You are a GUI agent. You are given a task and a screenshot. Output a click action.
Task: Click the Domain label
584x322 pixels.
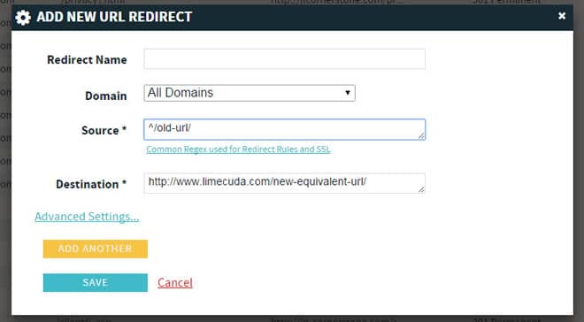[106, 96]
